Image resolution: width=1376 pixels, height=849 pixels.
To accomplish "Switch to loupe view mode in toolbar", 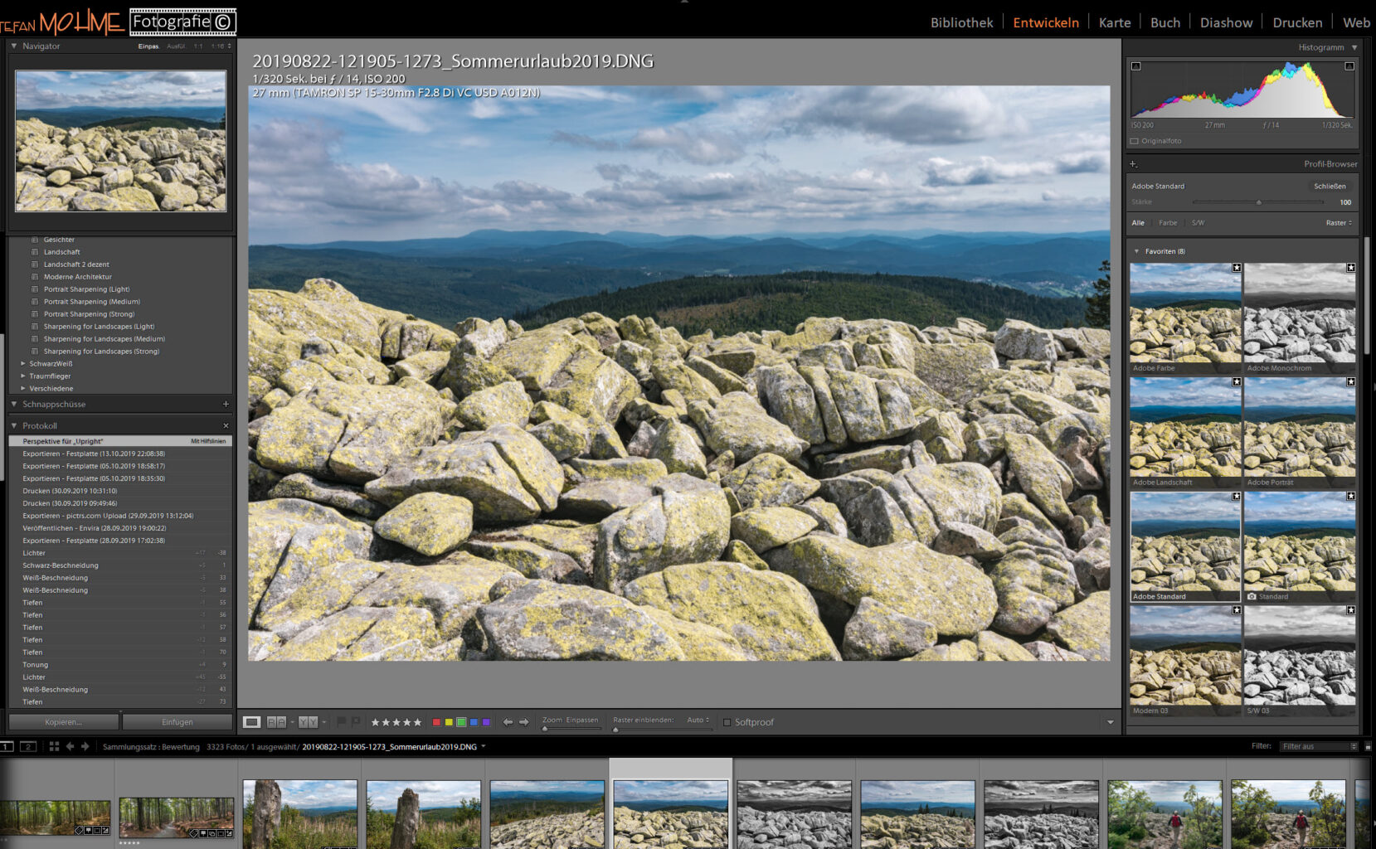I will tap(251, 722).
